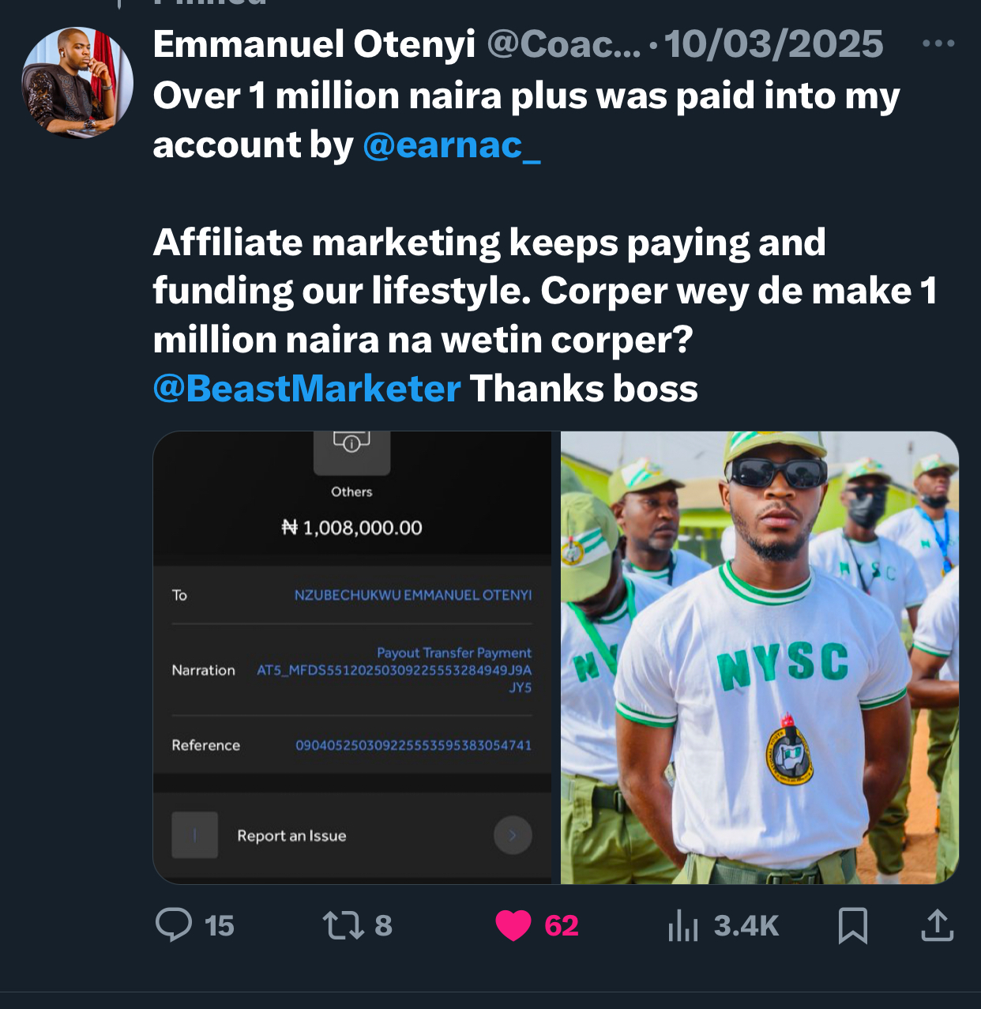Open the @Coac... handle
The image size is (981, 1009).
pos(564,44)
